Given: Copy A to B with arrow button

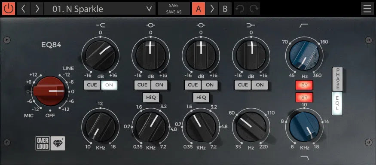Looking at the screenshot, I should (212, 9).
